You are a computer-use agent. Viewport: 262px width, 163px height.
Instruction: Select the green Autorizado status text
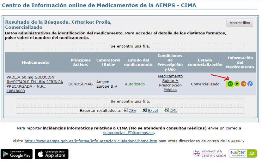tap(135, 84)
